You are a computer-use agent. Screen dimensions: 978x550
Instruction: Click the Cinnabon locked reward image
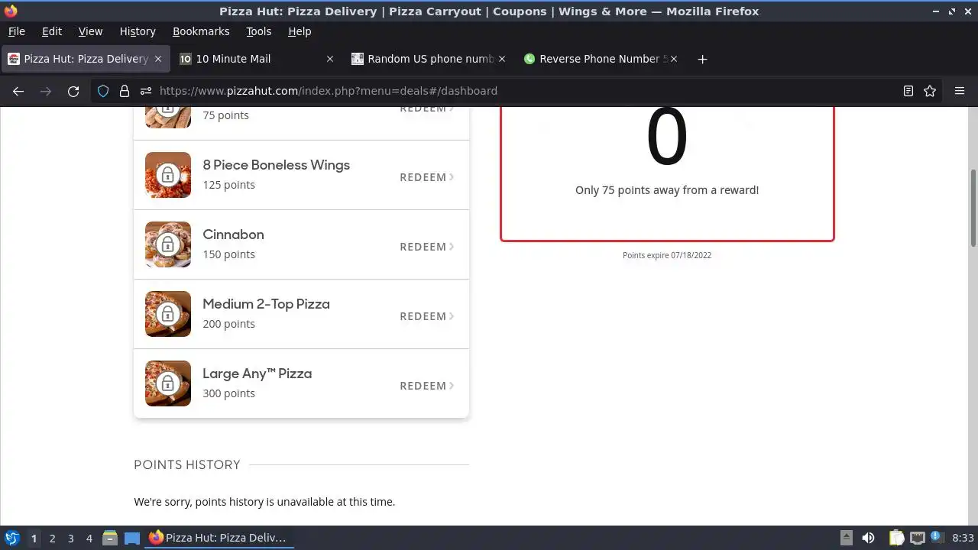(x=168, y=244)
